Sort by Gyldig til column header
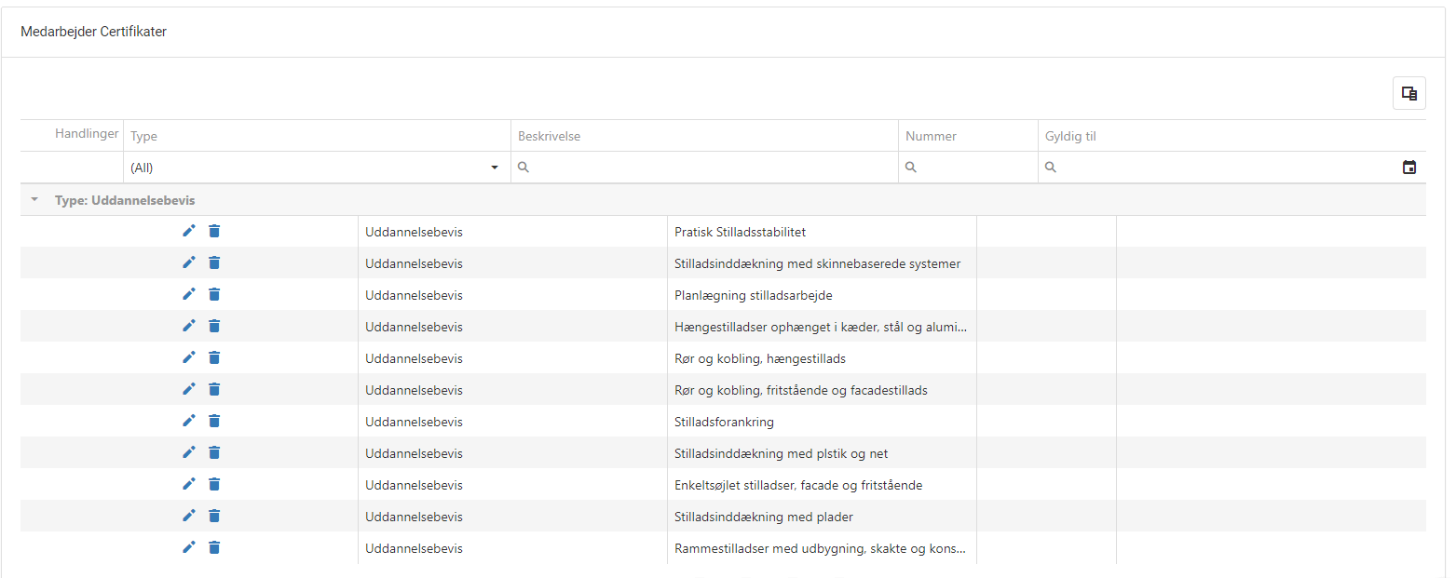Viewport: 1456px width, 578px height. click(1070, 136)
